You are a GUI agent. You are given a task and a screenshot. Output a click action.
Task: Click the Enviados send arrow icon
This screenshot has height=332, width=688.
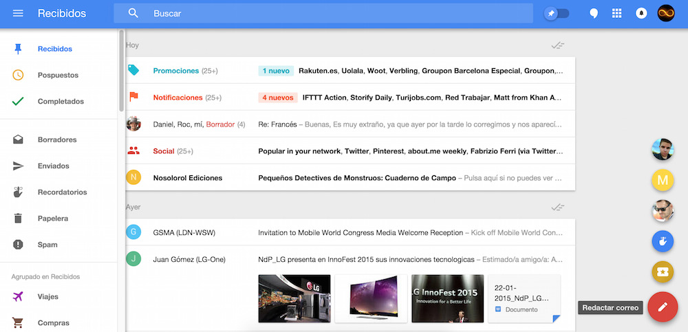tap(18, 166)
